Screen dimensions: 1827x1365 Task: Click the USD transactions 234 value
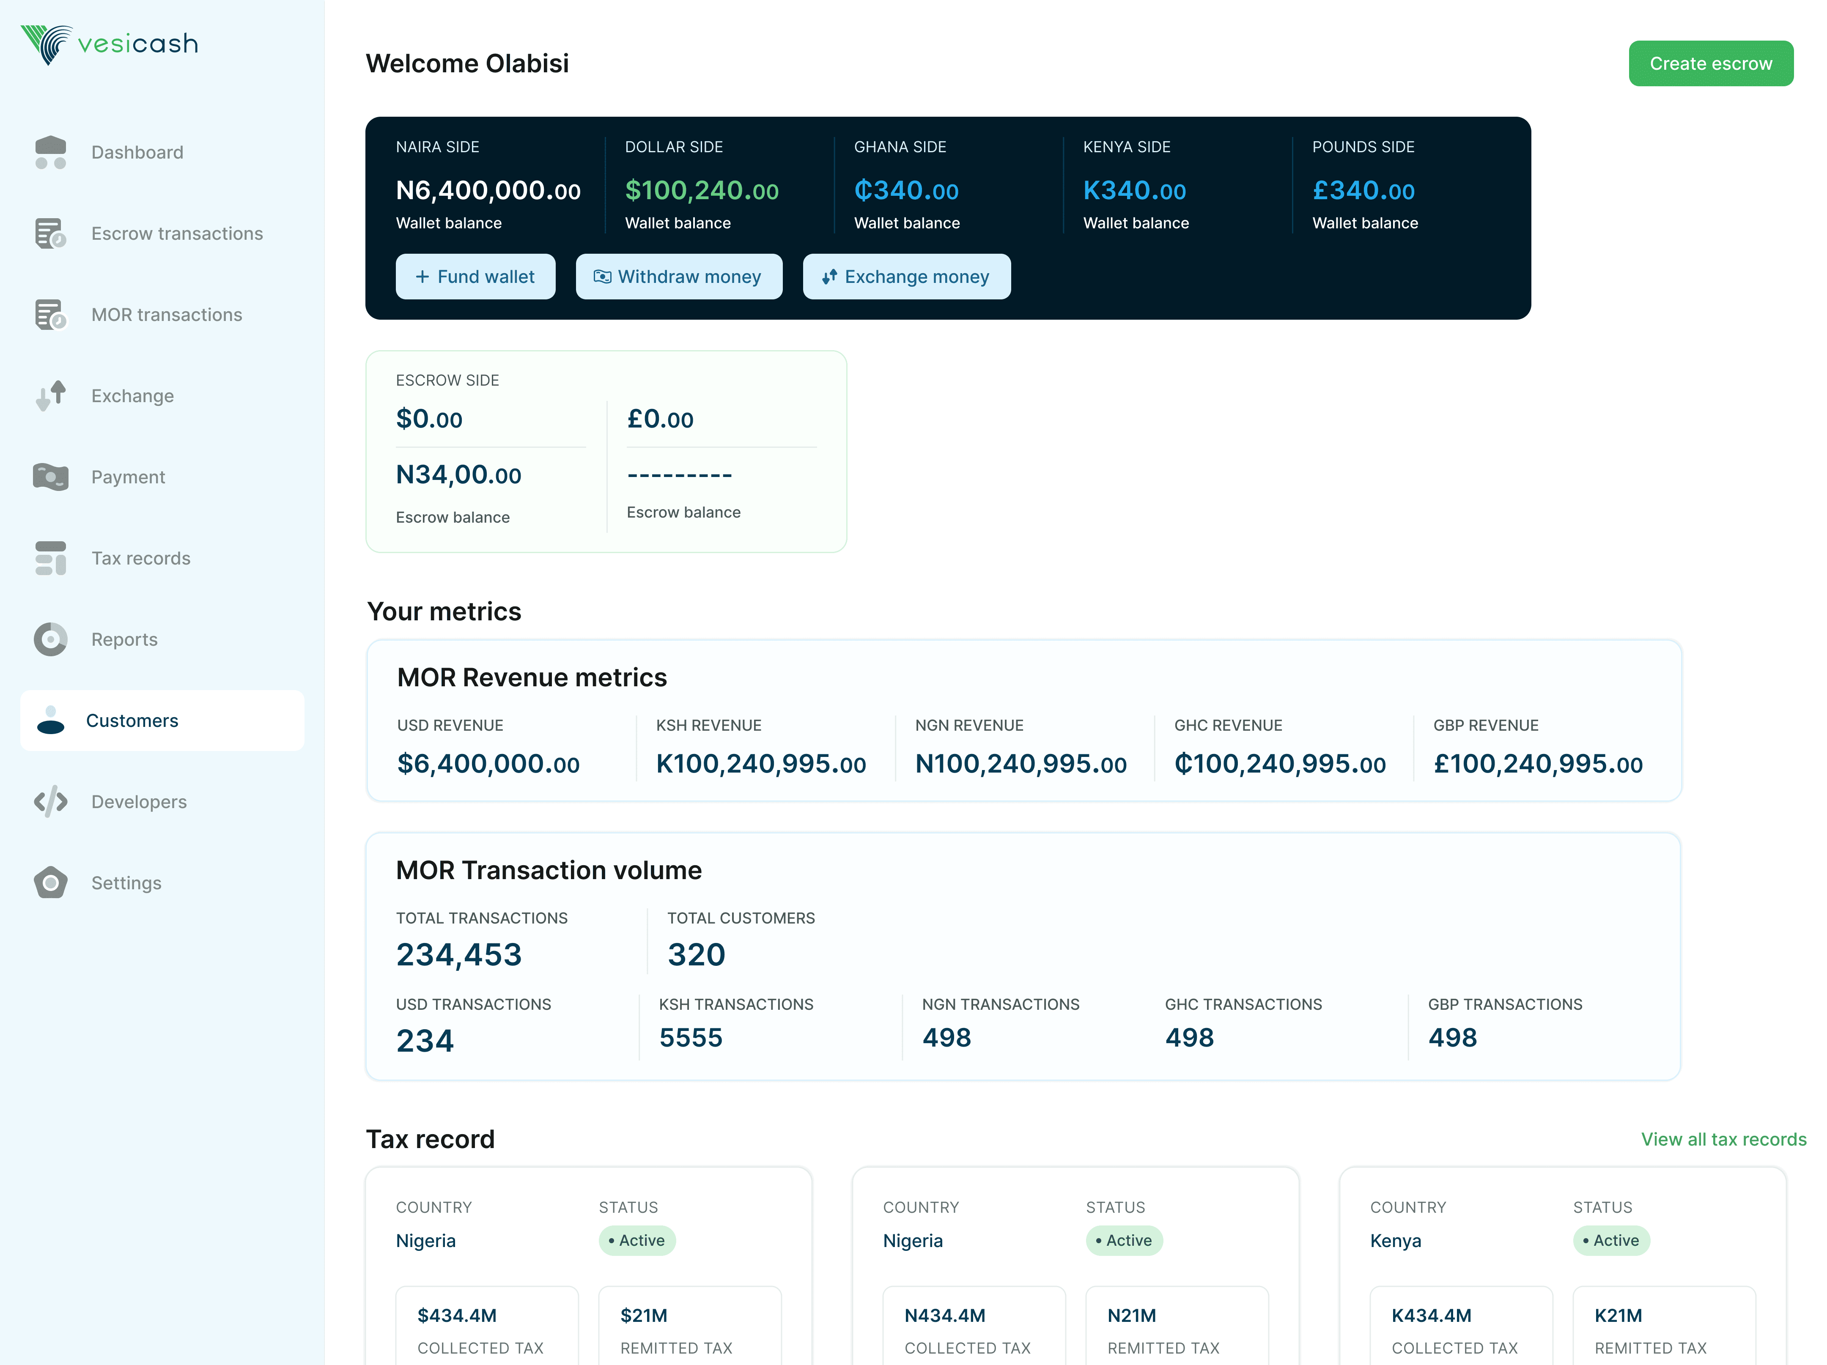pyautogui.click(x=425, y=1041)
